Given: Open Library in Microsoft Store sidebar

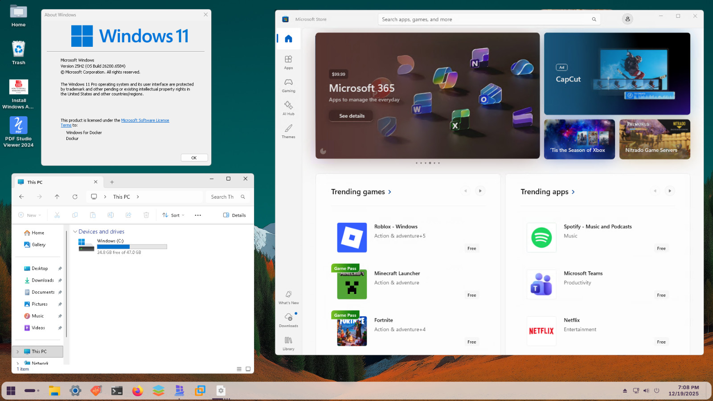Looking at the screenshot, I should point(288,344).
